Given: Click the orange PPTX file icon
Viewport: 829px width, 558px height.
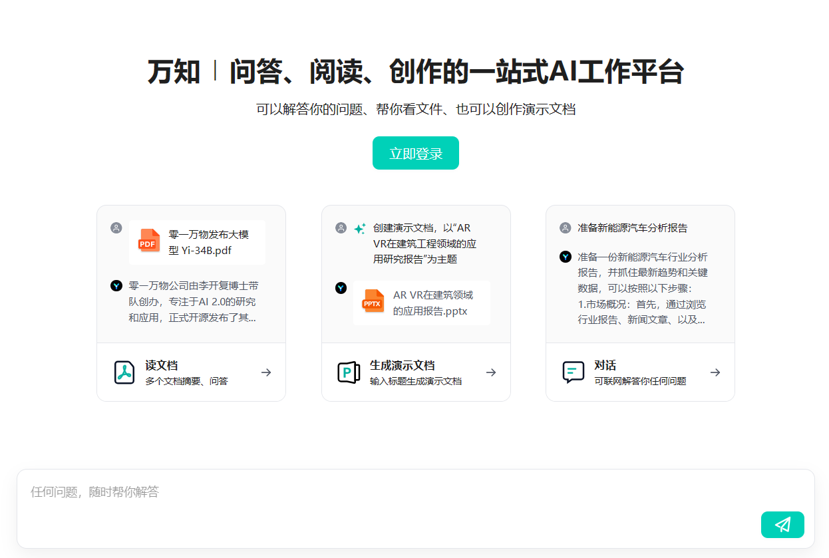Looking at the screenshot, I should point(373,303).
